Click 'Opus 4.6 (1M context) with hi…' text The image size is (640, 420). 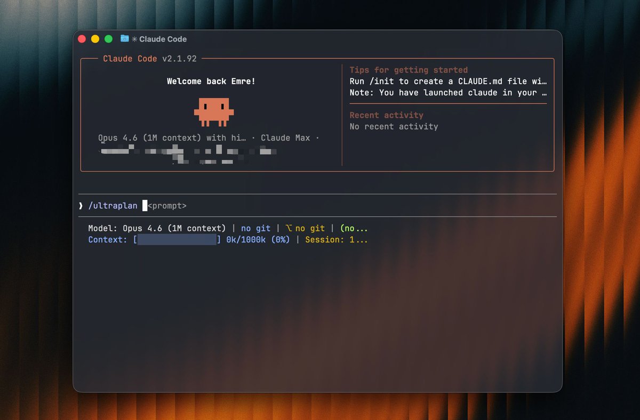(172, 138)
